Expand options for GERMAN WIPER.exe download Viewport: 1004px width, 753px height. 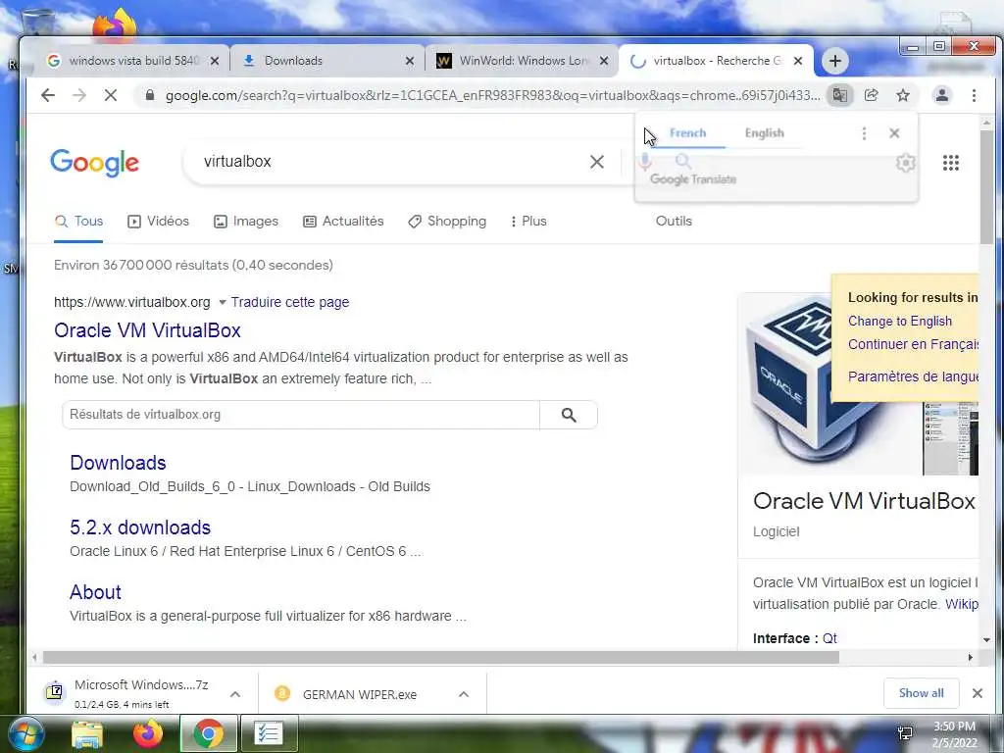[x=464, y=694]
